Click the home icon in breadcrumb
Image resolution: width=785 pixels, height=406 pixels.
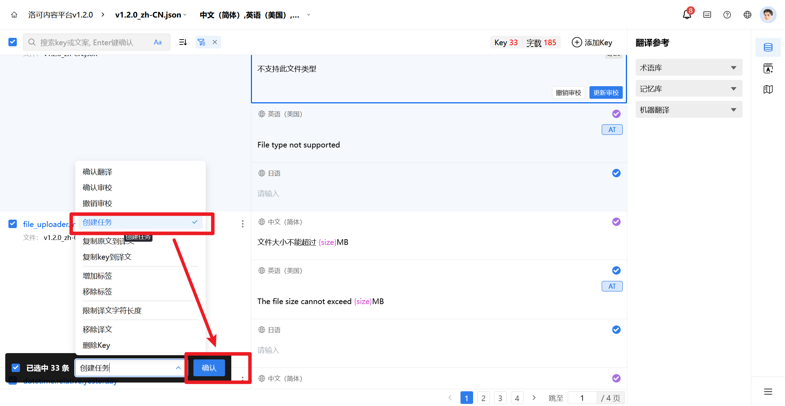(x=14, y=15)
